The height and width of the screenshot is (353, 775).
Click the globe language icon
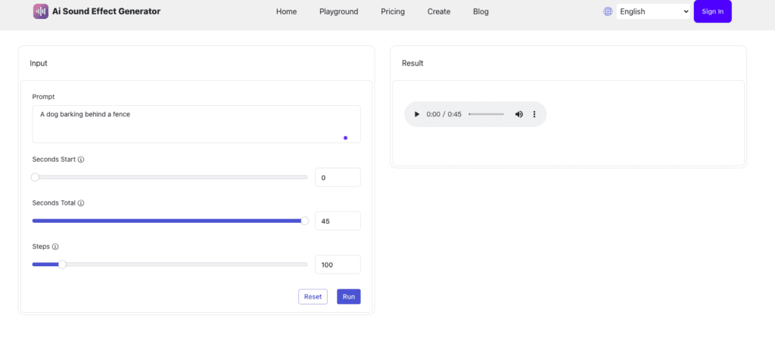(x=608, y=11)
